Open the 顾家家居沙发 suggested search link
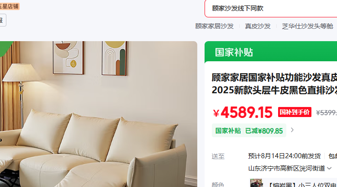This screenshot has height=187, width=337. pos(214,26)
